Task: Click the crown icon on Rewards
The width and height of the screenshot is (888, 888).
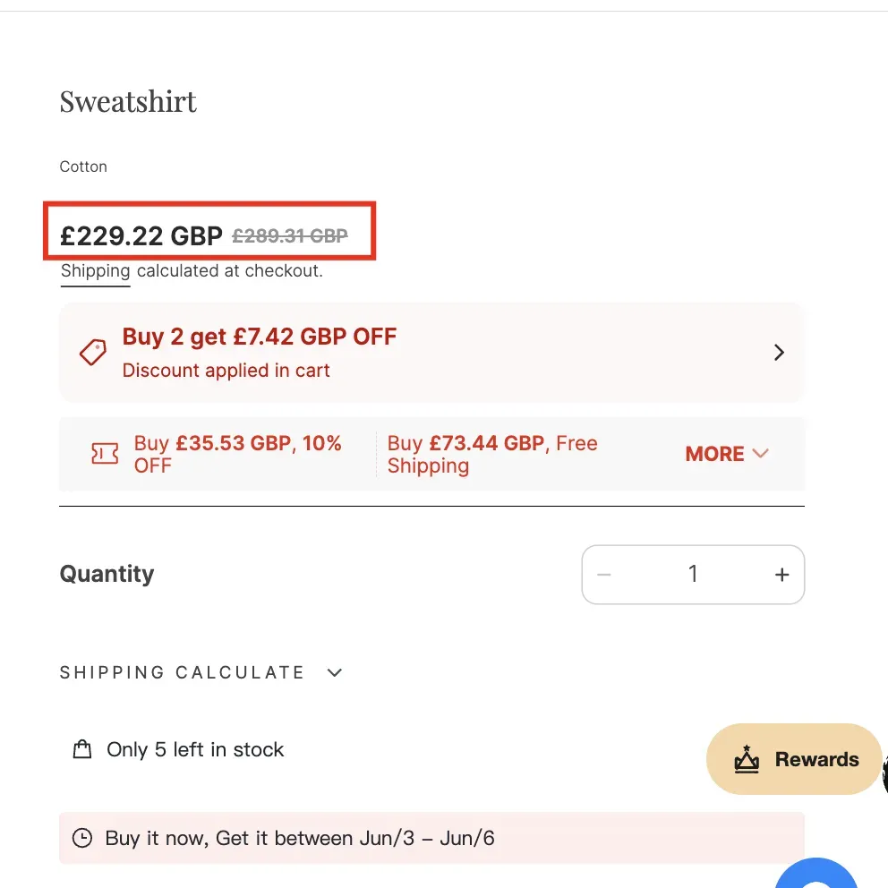Action: point(747,760)
